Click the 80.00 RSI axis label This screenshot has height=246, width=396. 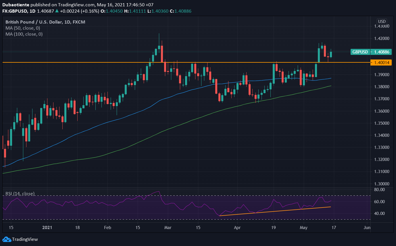coord(379,190)
